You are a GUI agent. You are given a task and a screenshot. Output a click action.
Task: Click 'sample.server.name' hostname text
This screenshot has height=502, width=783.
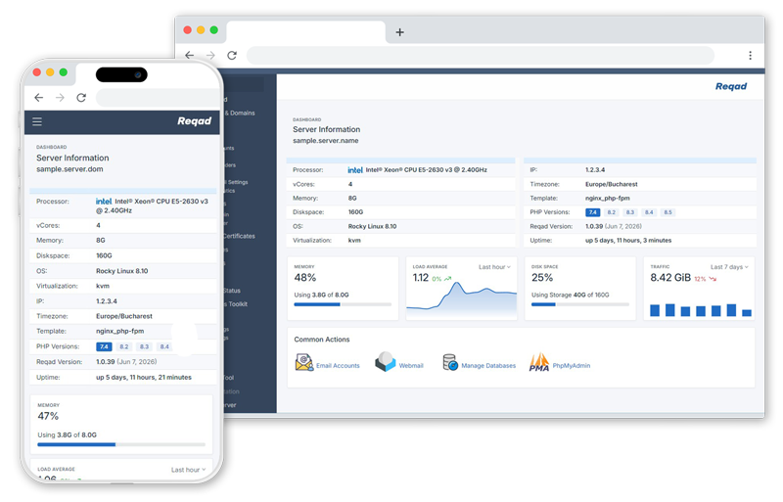pyautogui.click(x=326, y=141)
